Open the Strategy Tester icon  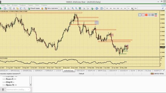coord(25,8)
